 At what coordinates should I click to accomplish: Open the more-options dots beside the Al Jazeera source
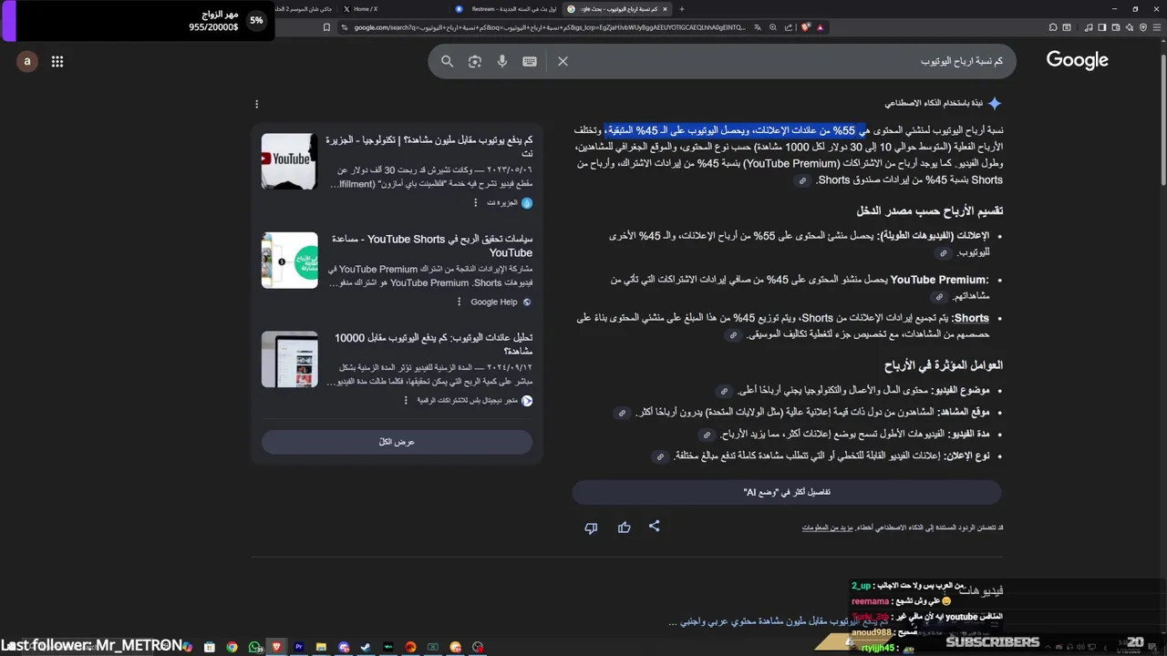[475, 202]
